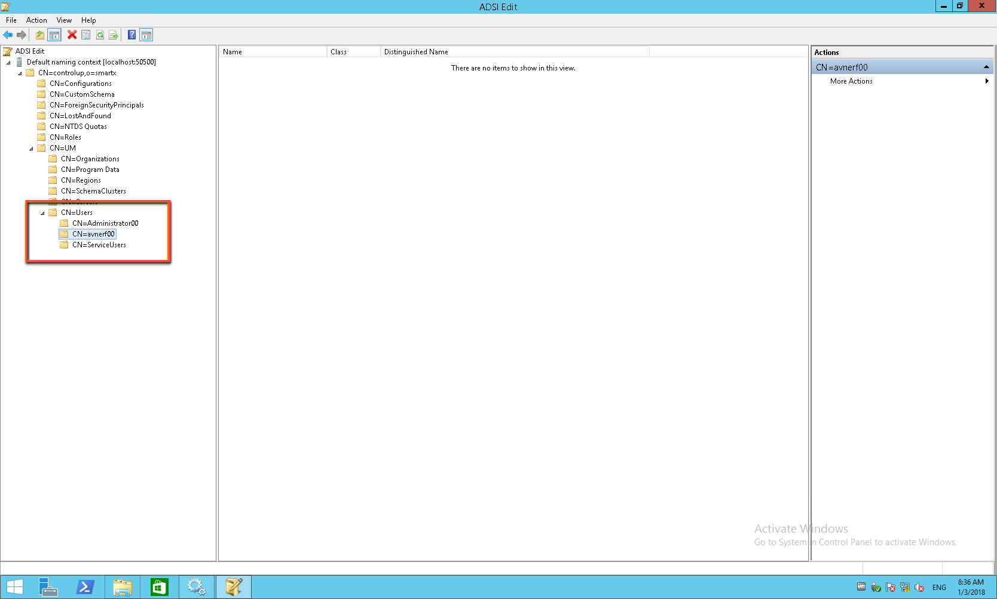Click the blue Help question mark icon
Screen dimensions: 997x599
pyautogui.click(x=132, y=35)
